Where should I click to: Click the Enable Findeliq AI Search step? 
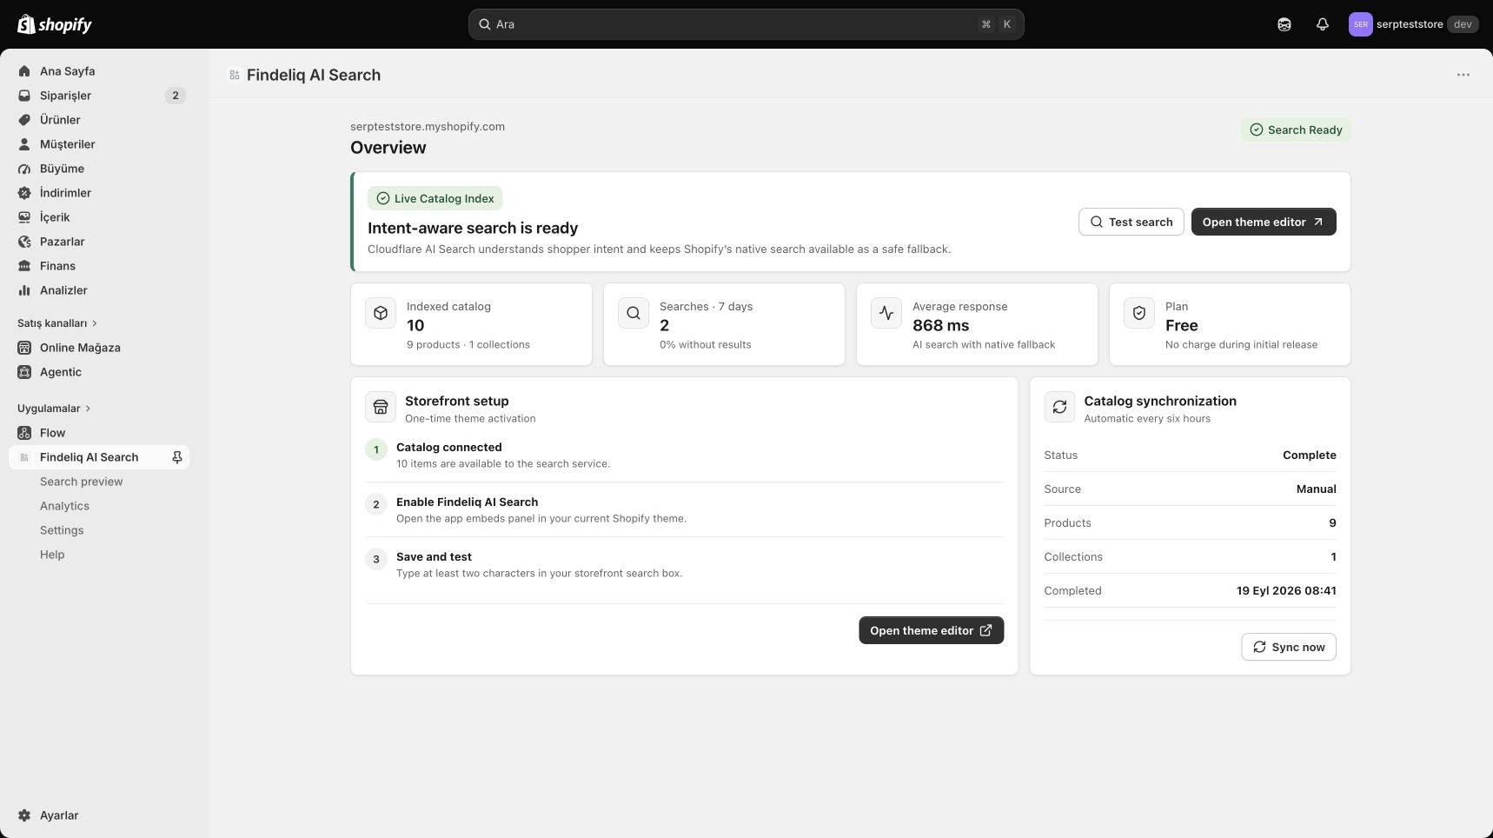click(x=684, y=509)
